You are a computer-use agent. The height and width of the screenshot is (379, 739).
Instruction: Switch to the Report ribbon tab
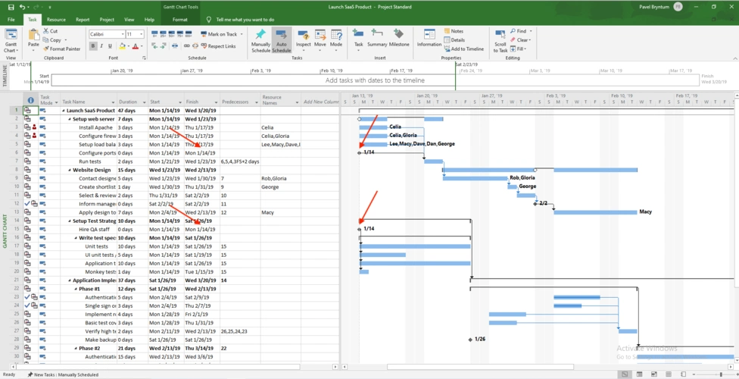pyautogui.click(x=83, y=20)
